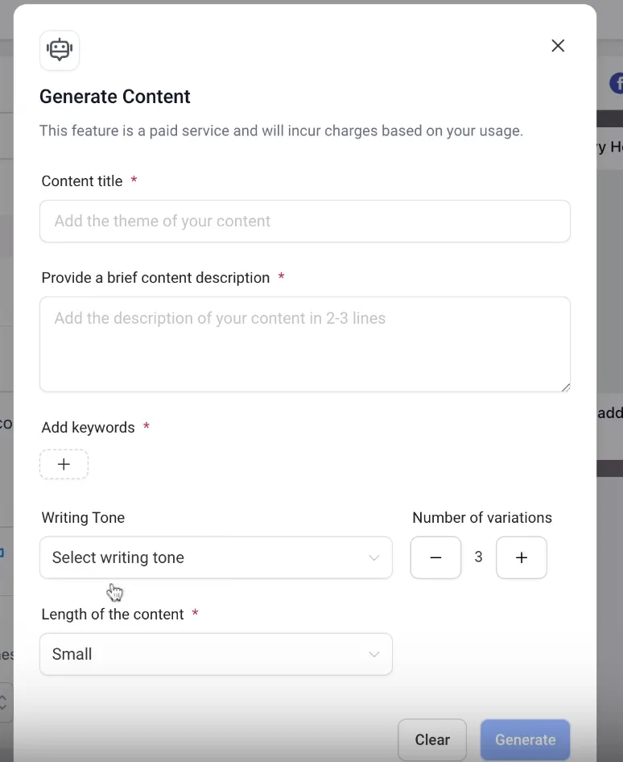Click the chevron arrow in Writing Tone field

coord(374,557)
